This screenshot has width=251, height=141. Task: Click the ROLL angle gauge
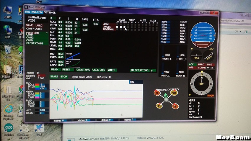tap(196, 56)
